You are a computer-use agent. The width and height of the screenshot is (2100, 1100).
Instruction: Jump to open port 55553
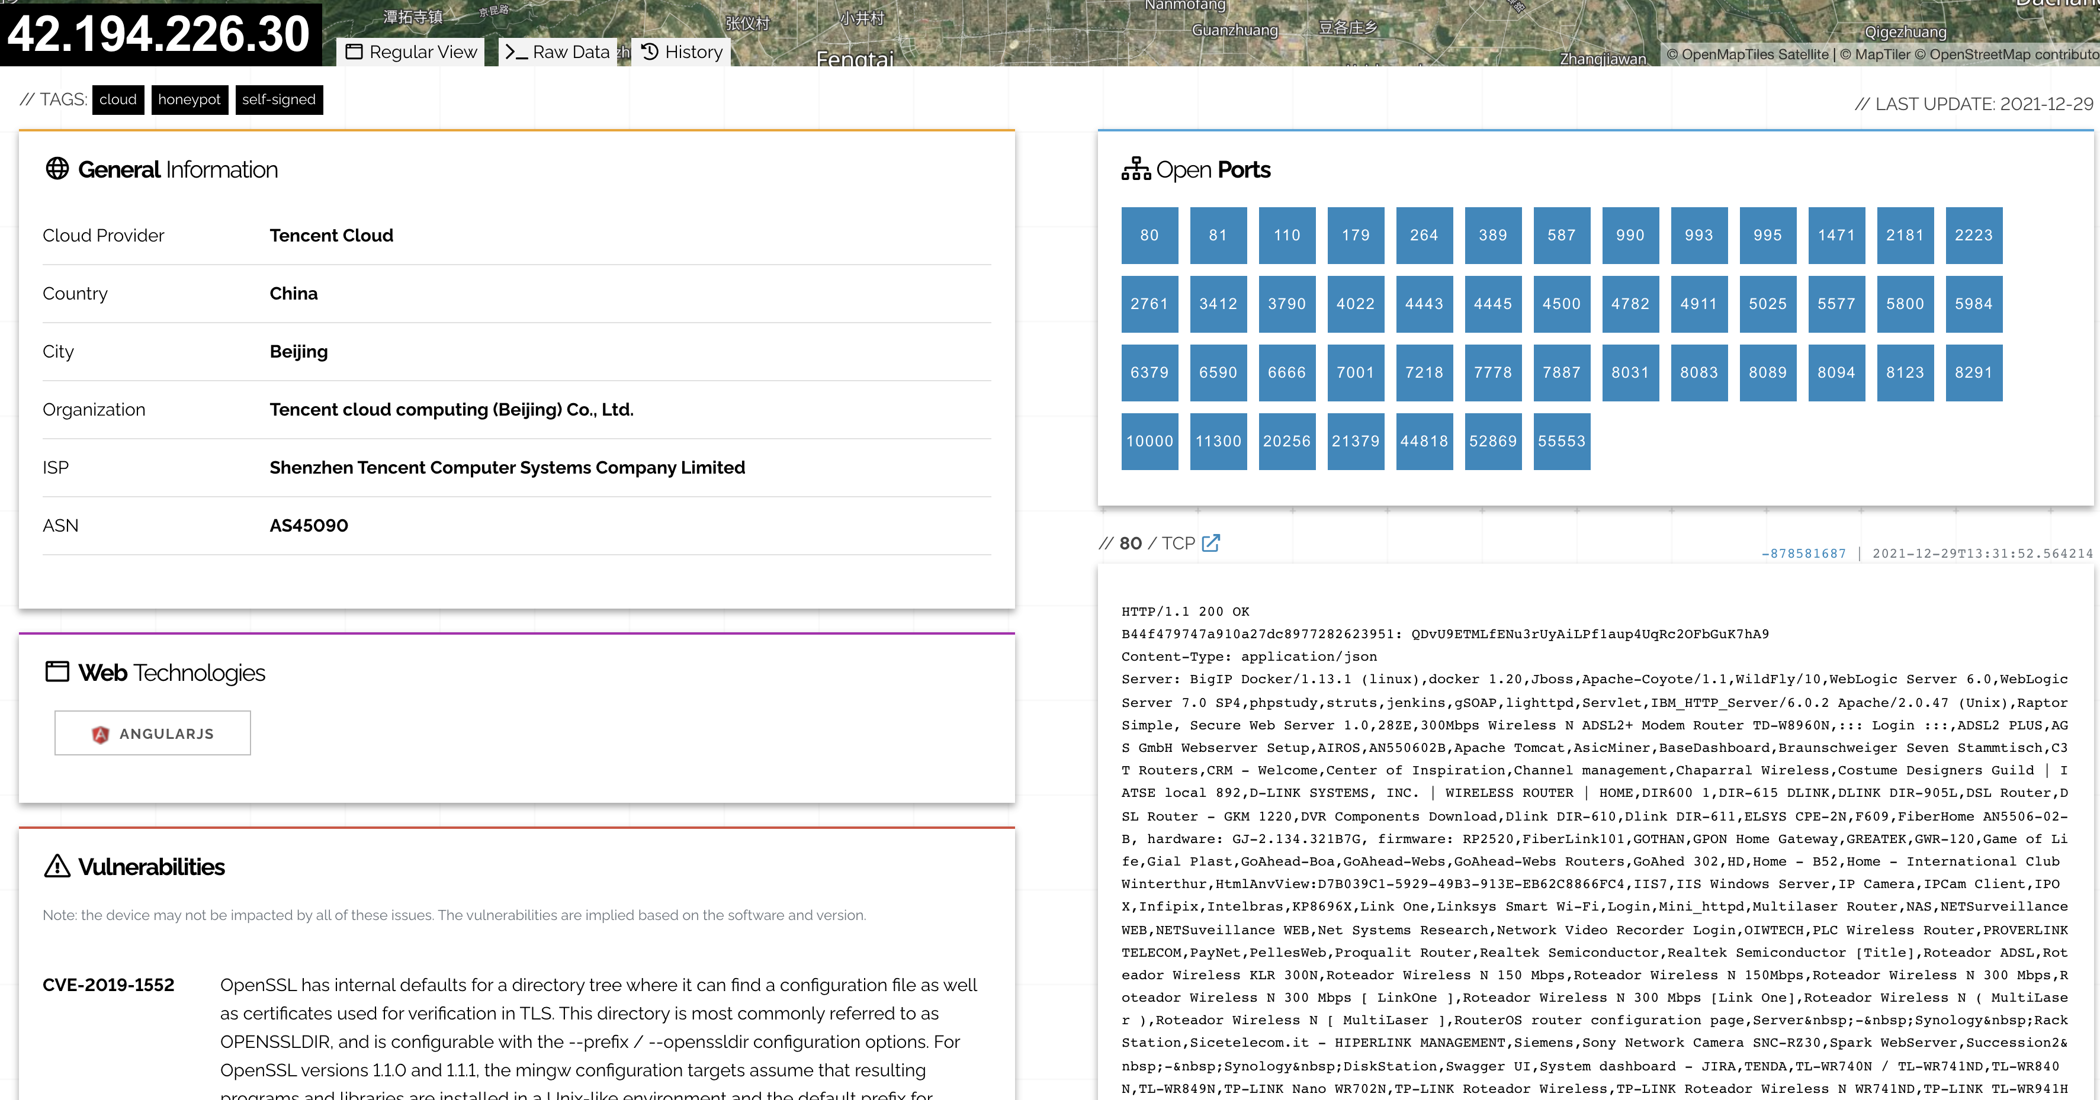coord(1561,441)
